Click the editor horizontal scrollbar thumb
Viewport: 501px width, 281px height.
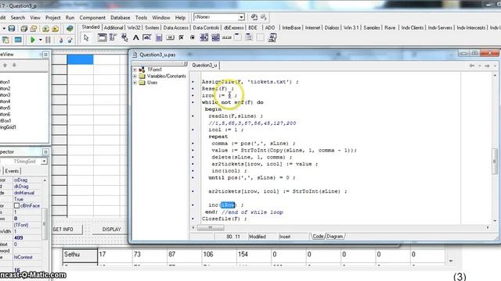coord(211,227)
